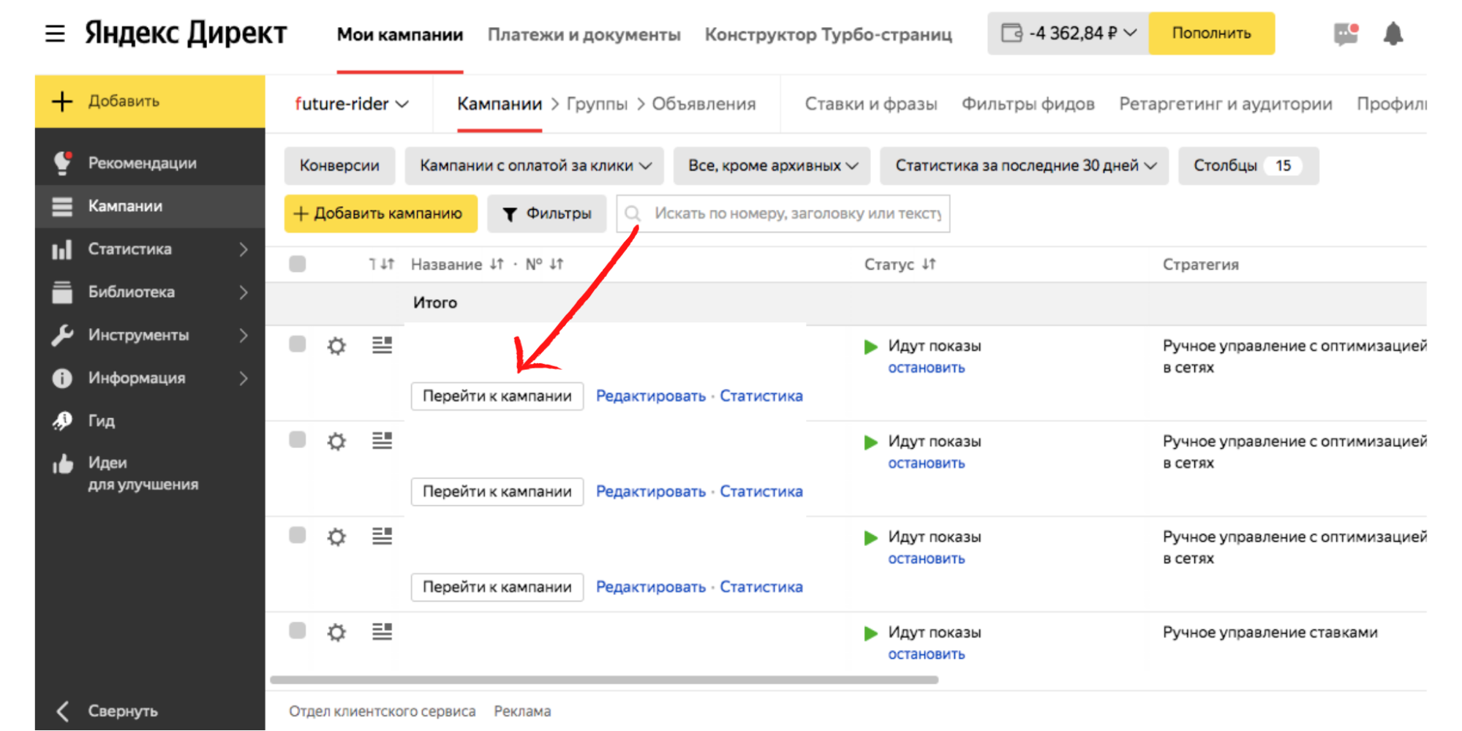
Task: Toggle the select-all header checkbox
Action: (298, 264)
